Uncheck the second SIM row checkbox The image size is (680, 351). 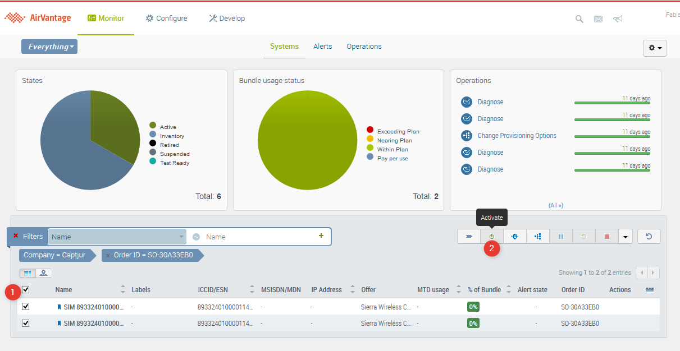pyautogui.click(x=26, y=324)
